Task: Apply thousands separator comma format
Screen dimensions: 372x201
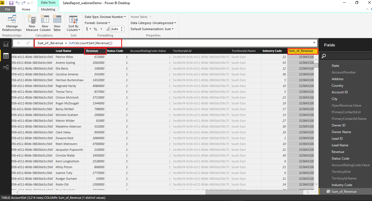Action: pos(101,29)
